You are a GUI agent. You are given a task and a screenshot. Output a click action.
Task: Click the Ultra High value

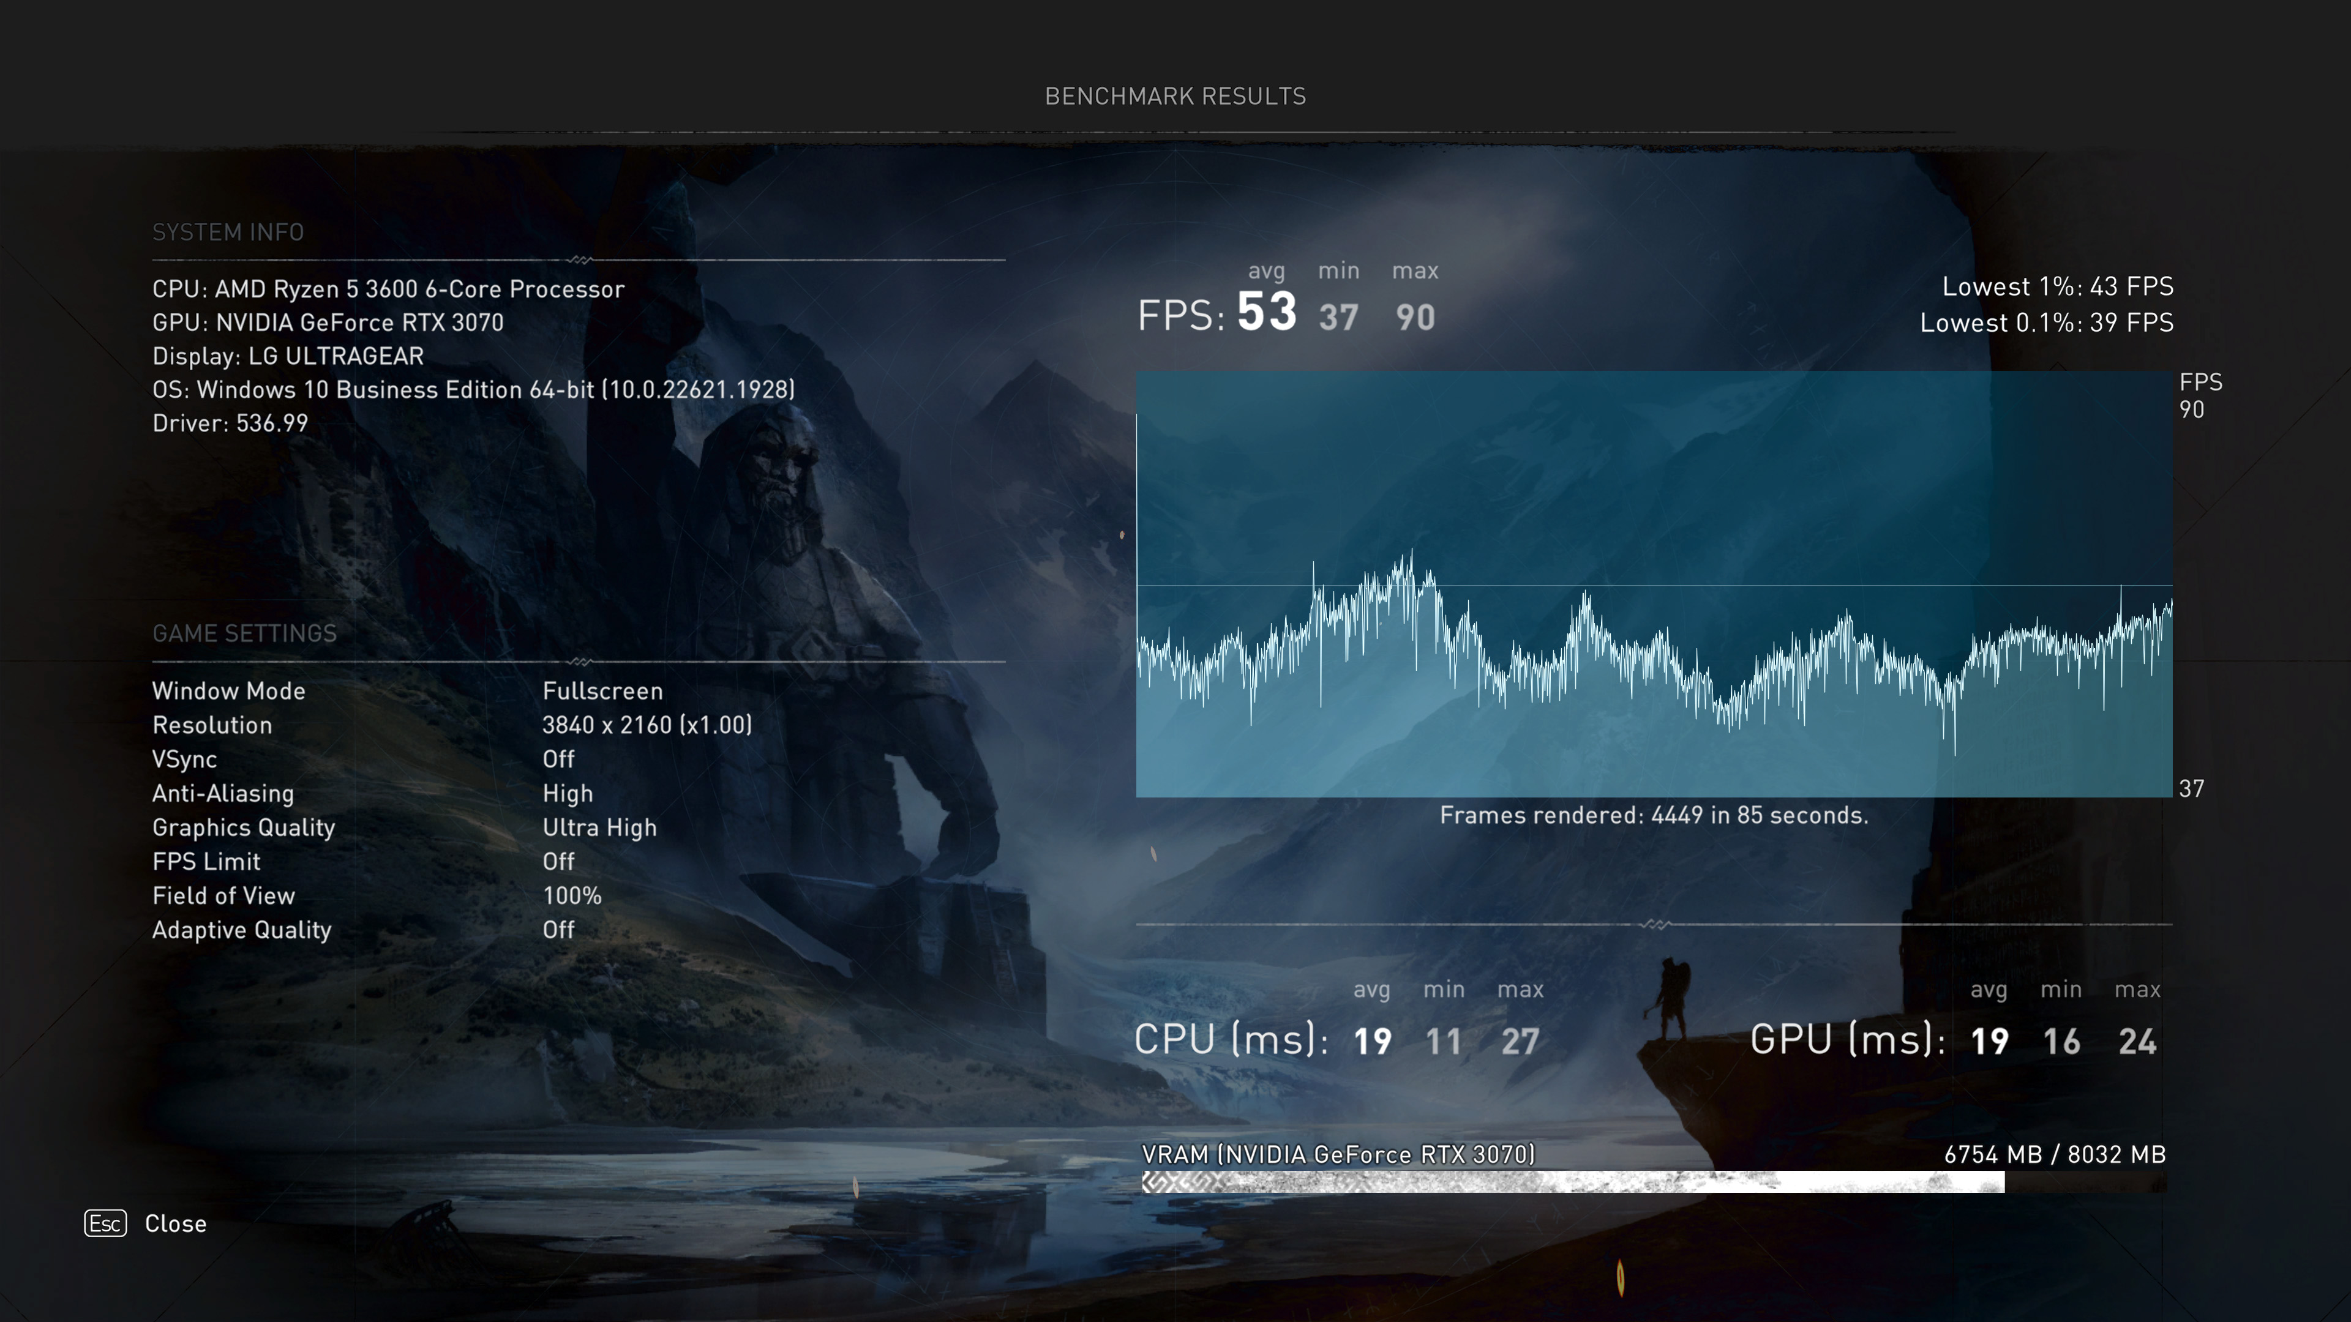tap(599, 827)
